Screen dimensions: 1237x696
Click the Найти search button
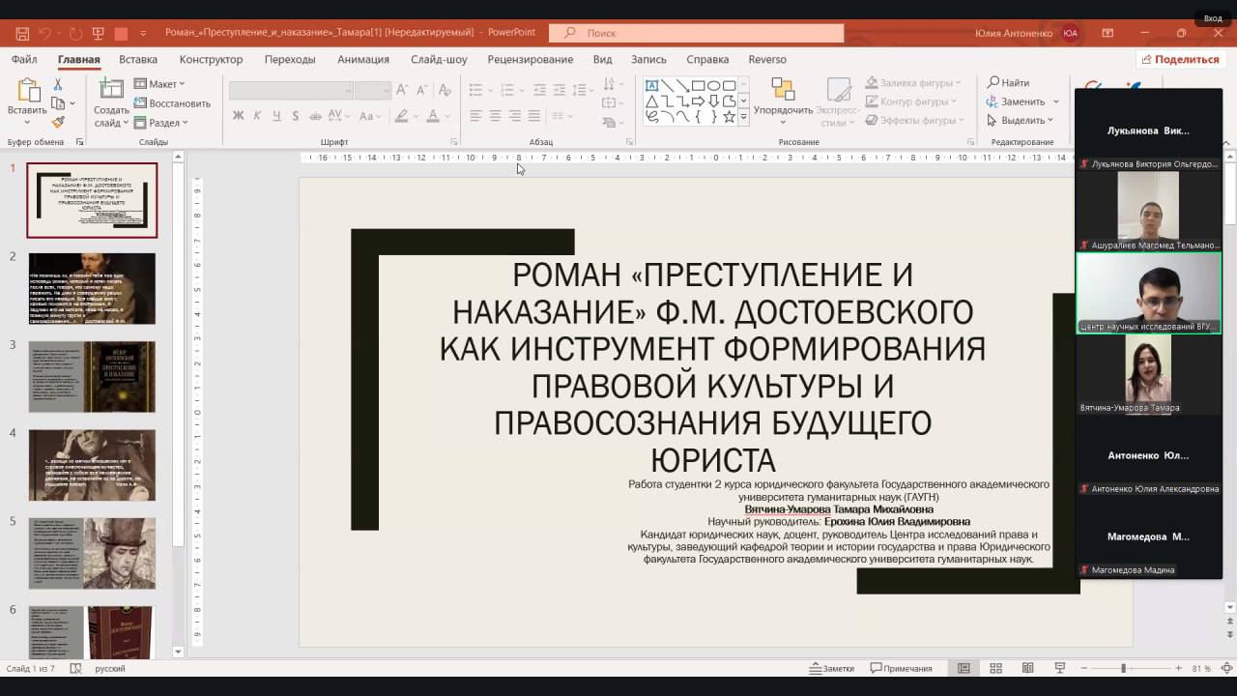point(1008,83)
